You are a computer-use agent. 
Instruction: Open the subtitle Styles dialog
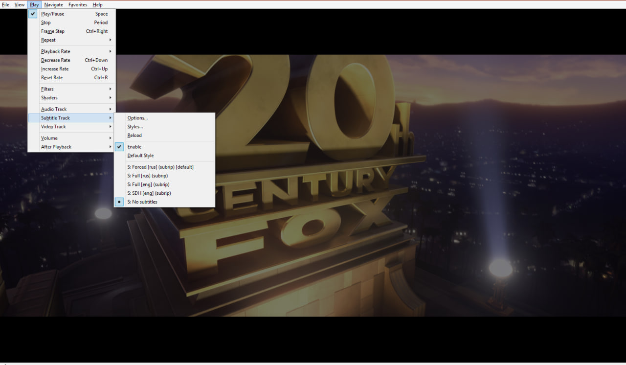click(x=135, y=126)
